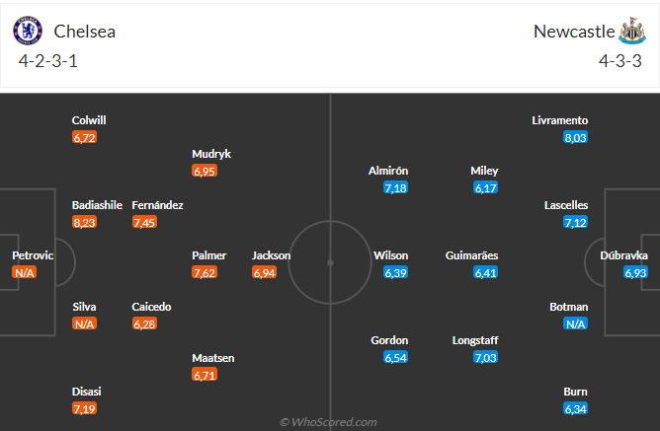The height and width of the screenshot is (431, 660).
Task: Select Dúbravka's 6,93 rating badge
Action: click(x=635, y=272)
